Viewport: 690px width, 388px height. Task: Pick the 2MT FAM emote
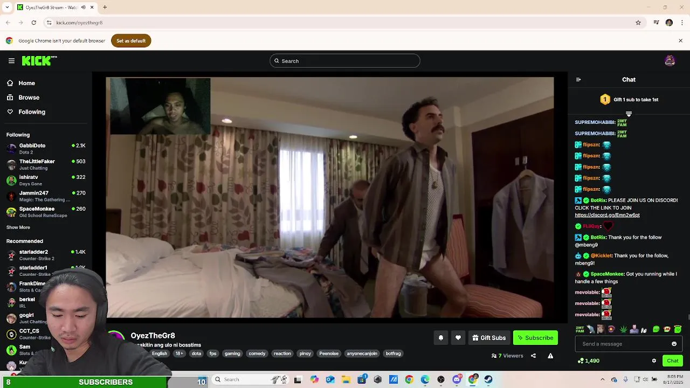pyautogui.click(x=580, y=329)
